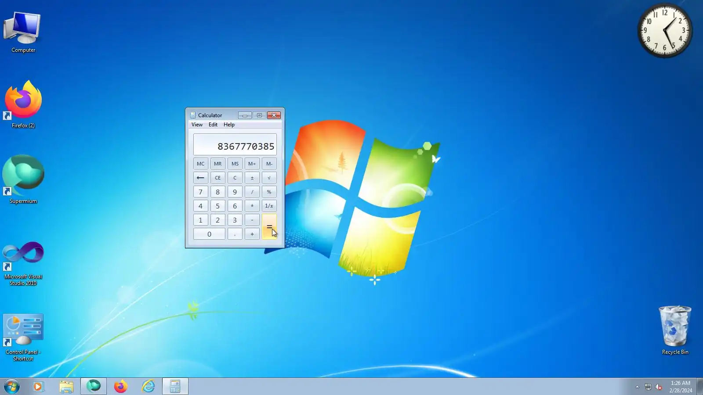Click the digit 0 button
This screenshot has height=395, width=703.
coord(209,234)
